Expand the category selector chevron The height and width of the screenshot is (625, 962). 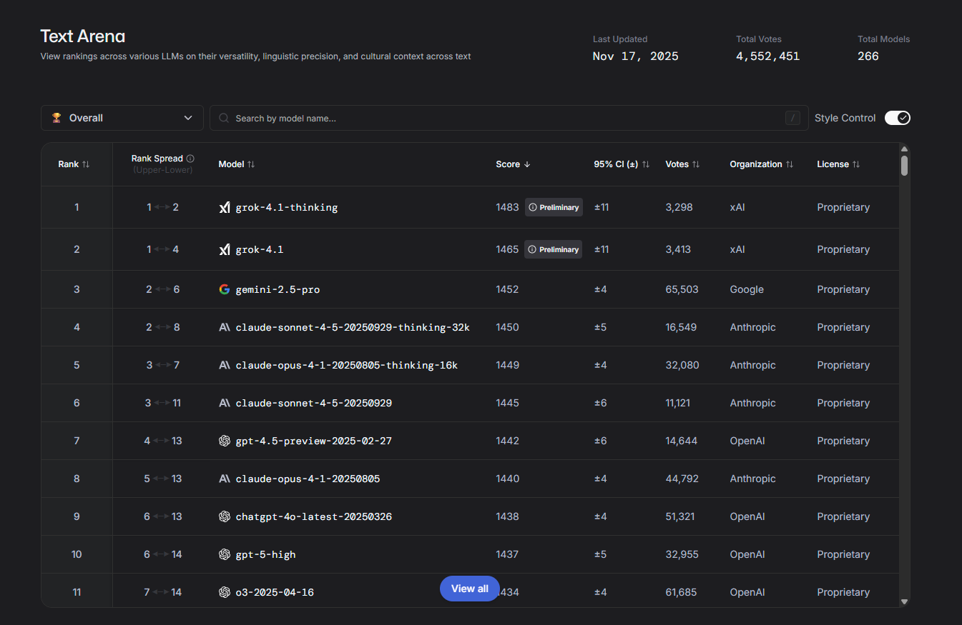(188, 117)
